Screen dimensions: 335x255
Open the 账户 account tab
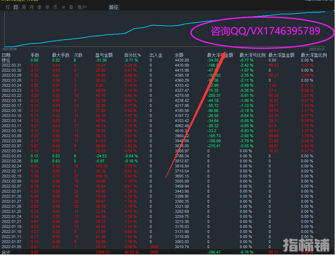coord(82,7)
